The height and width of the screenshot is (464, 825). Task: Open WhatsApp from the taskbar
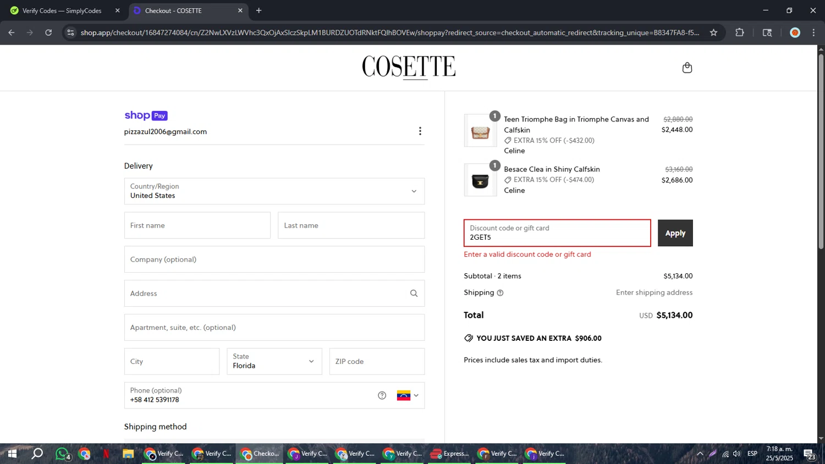coord(62,454)
